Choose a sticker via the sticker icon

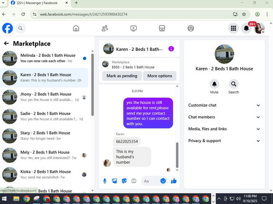click(124, 181)
